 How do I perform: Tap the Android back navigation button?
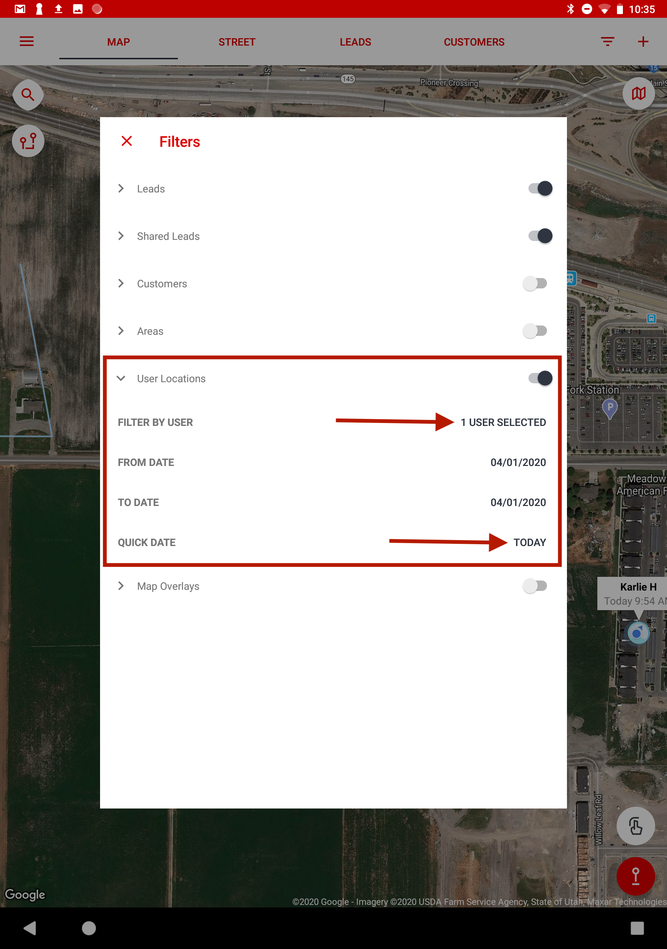pos(30,928)
